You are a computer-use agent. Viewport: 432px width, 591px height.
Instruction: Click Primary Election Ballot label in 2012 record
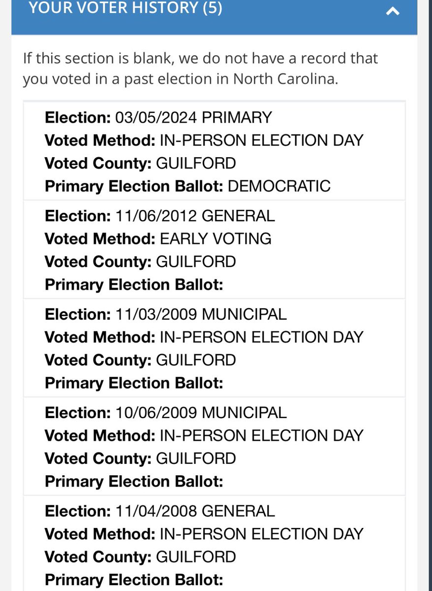point(134,285)
